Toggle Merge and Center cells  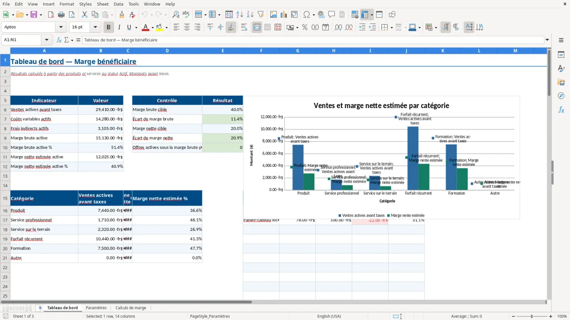pyautogui.click(x=257, y=27)
